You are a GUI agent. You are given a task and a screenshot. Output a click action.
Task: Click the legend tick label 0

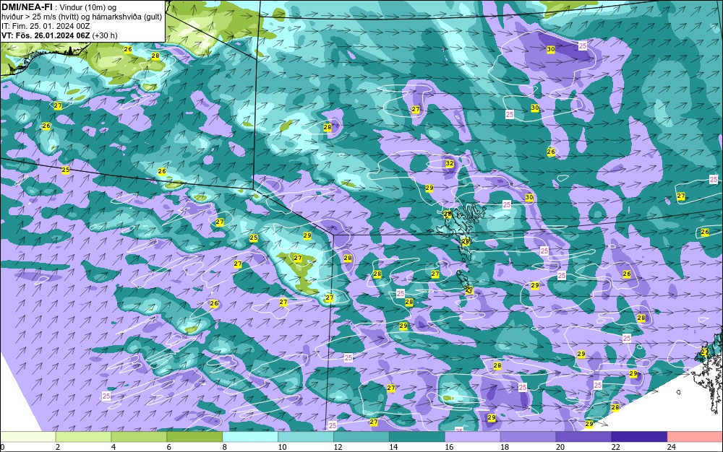click(2, 447)
